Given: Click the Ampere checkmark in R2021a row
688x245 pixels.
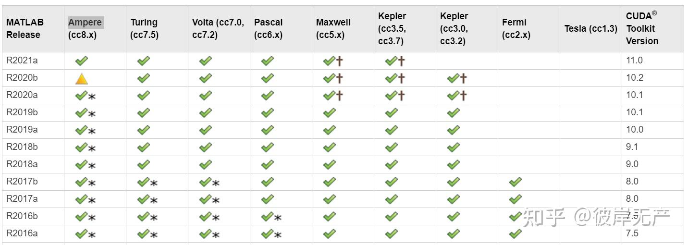Looking at the screenshot, I should (82, 61).
